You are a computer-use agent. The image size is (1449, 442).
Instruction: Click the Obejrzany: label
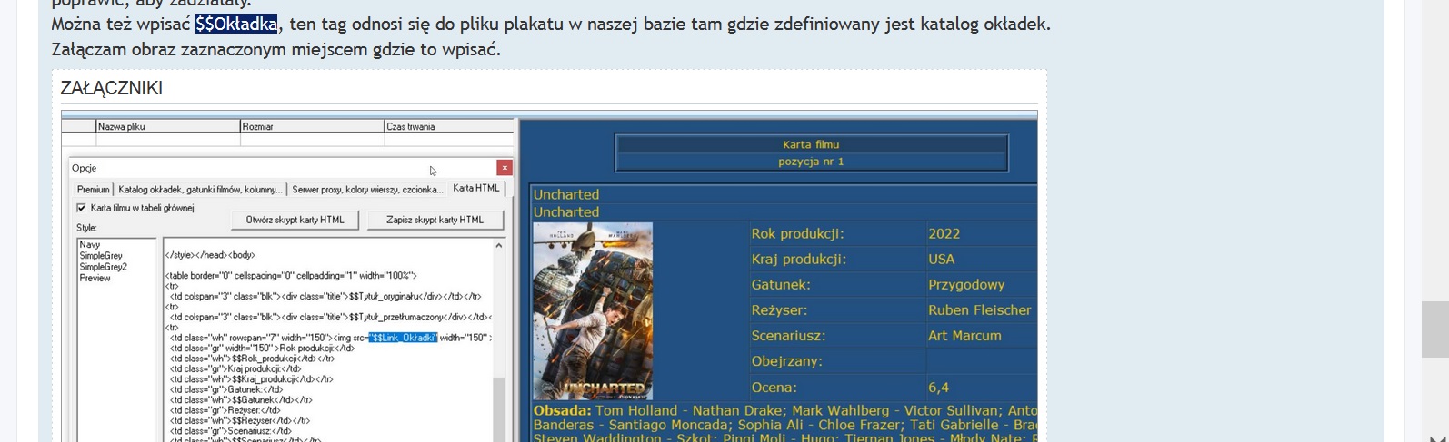[x=786, y=360]
